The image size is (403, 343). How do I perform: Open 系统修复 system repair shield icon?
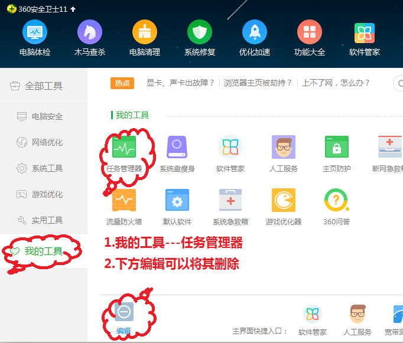point(200,32)
